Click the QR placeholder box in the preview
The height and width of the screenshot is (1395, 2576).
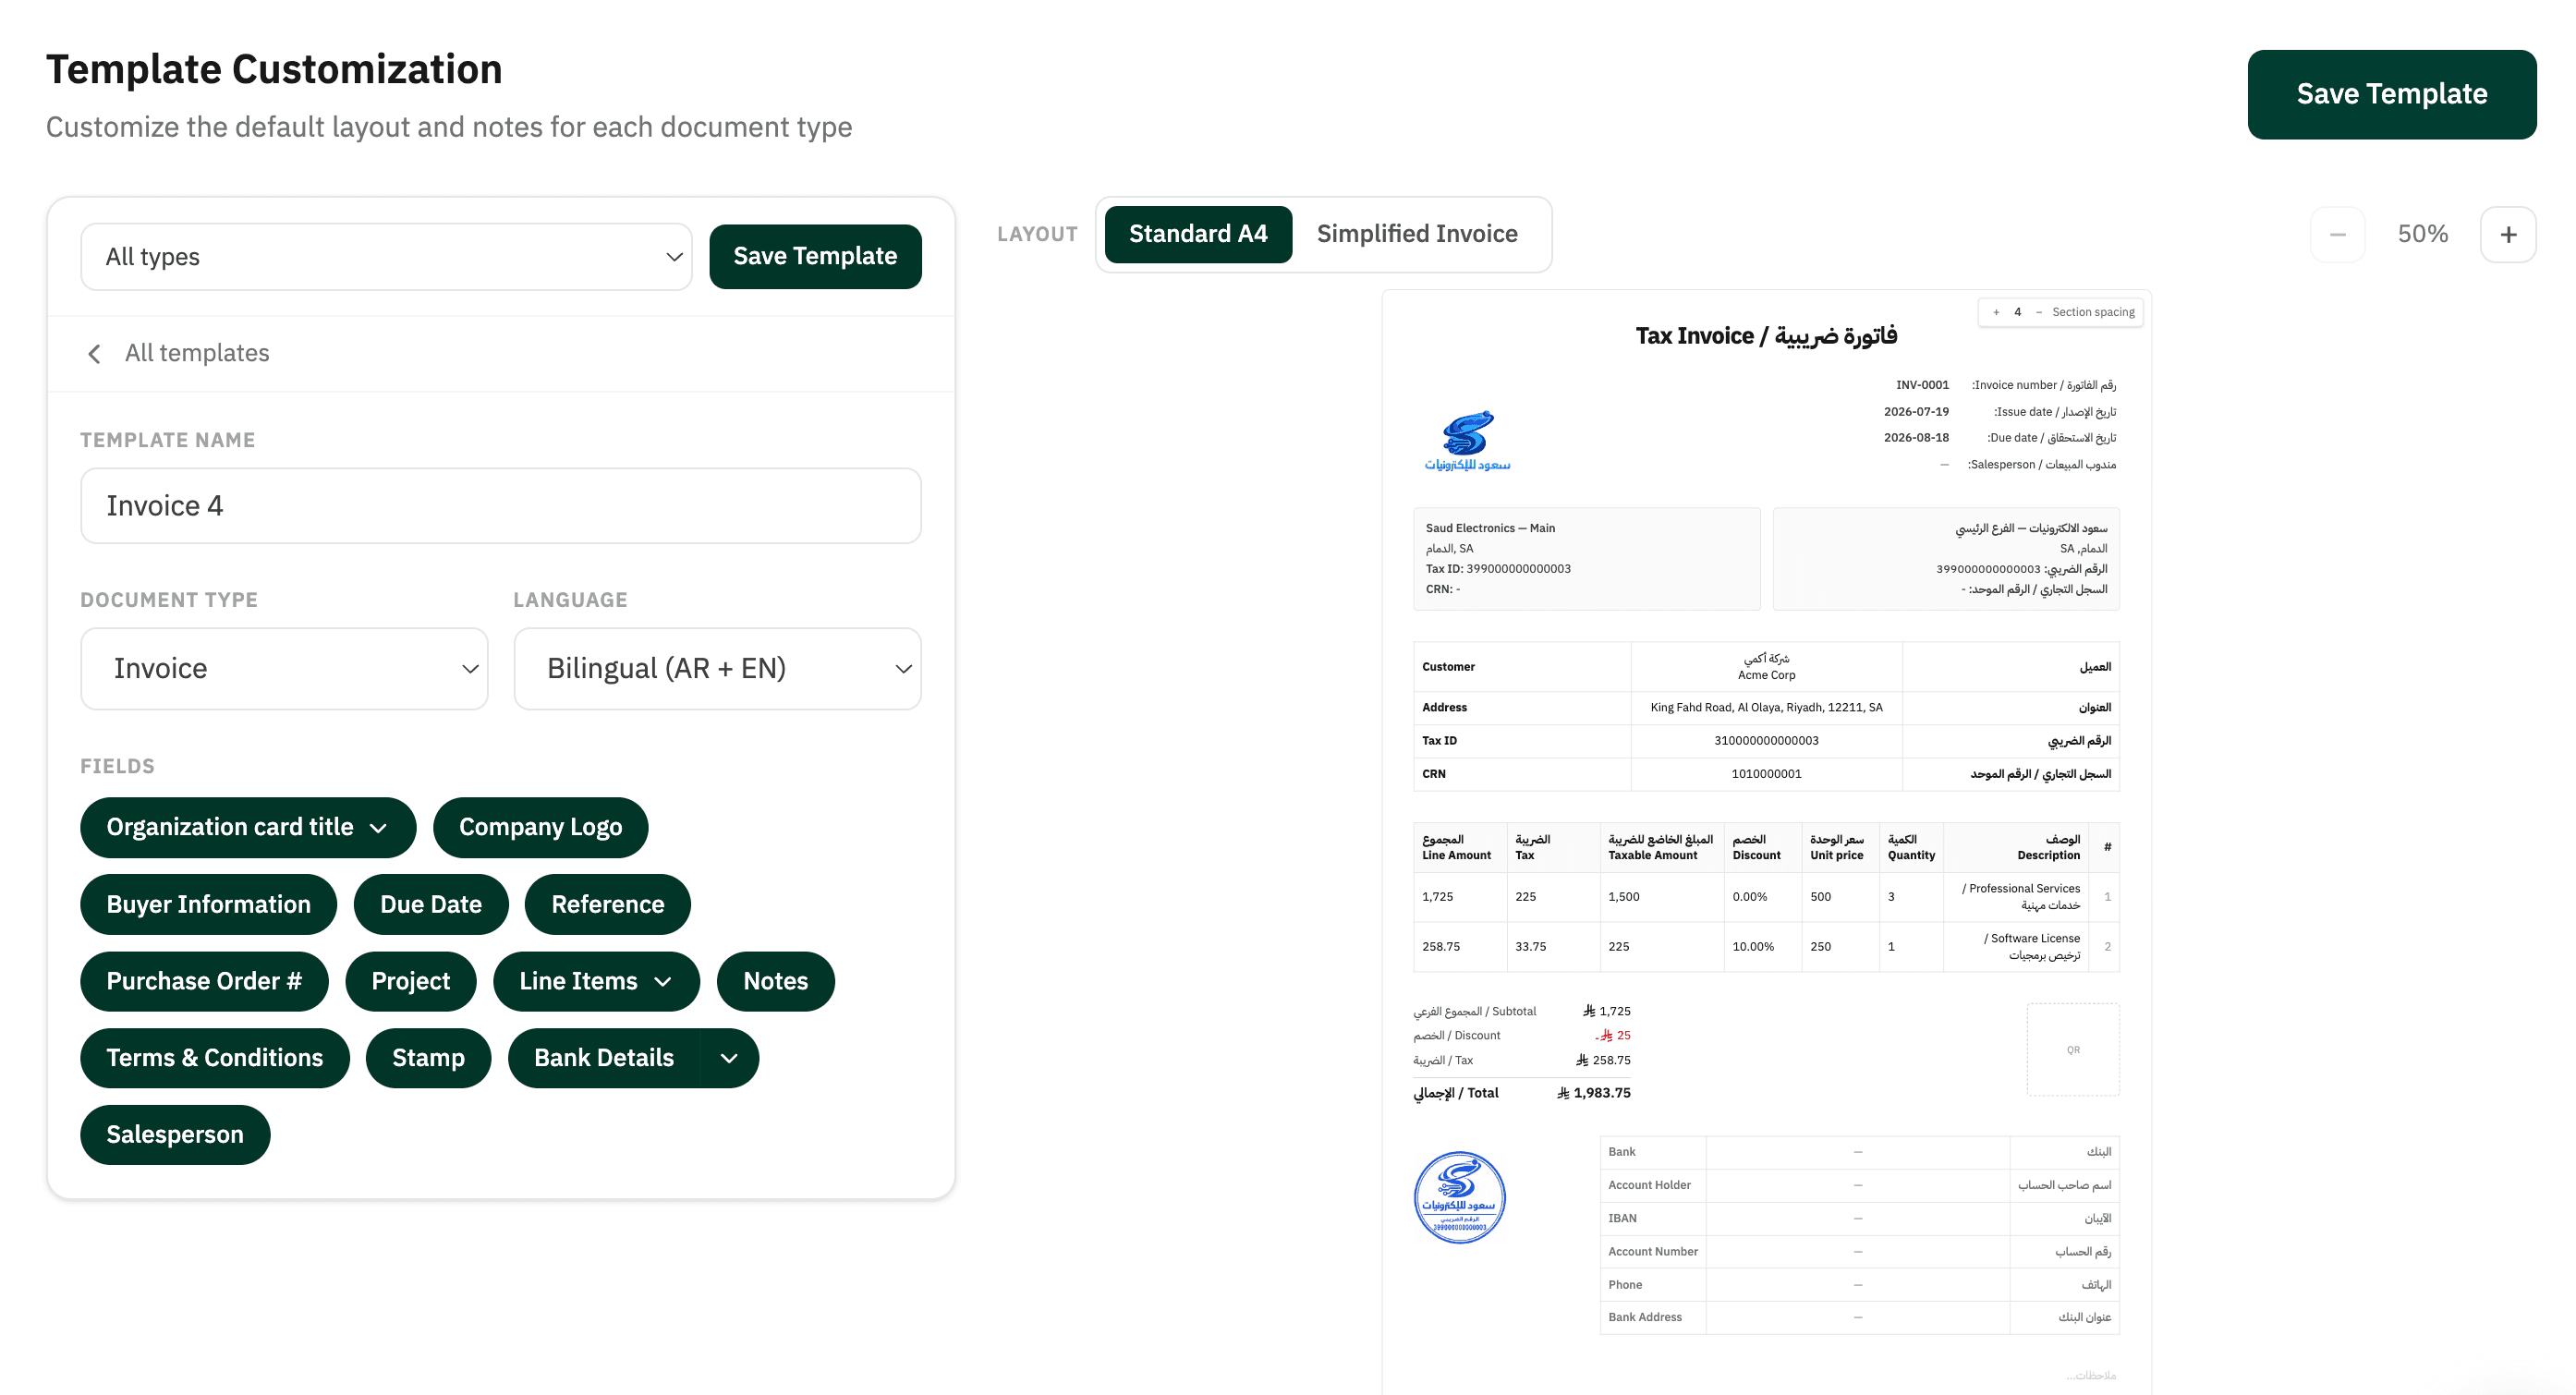coord(2072,1050)
